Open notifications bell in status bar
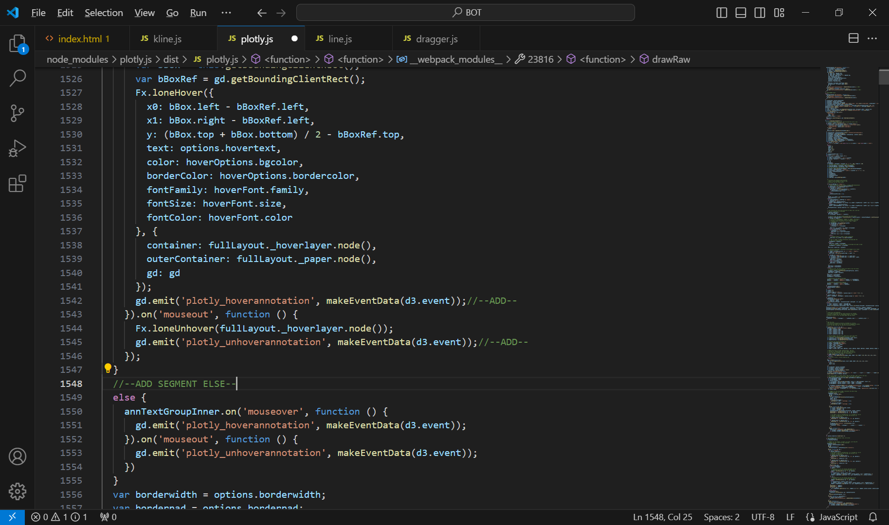Image resolution: width=889 pixels, height=525 pixels. (873, 517)
